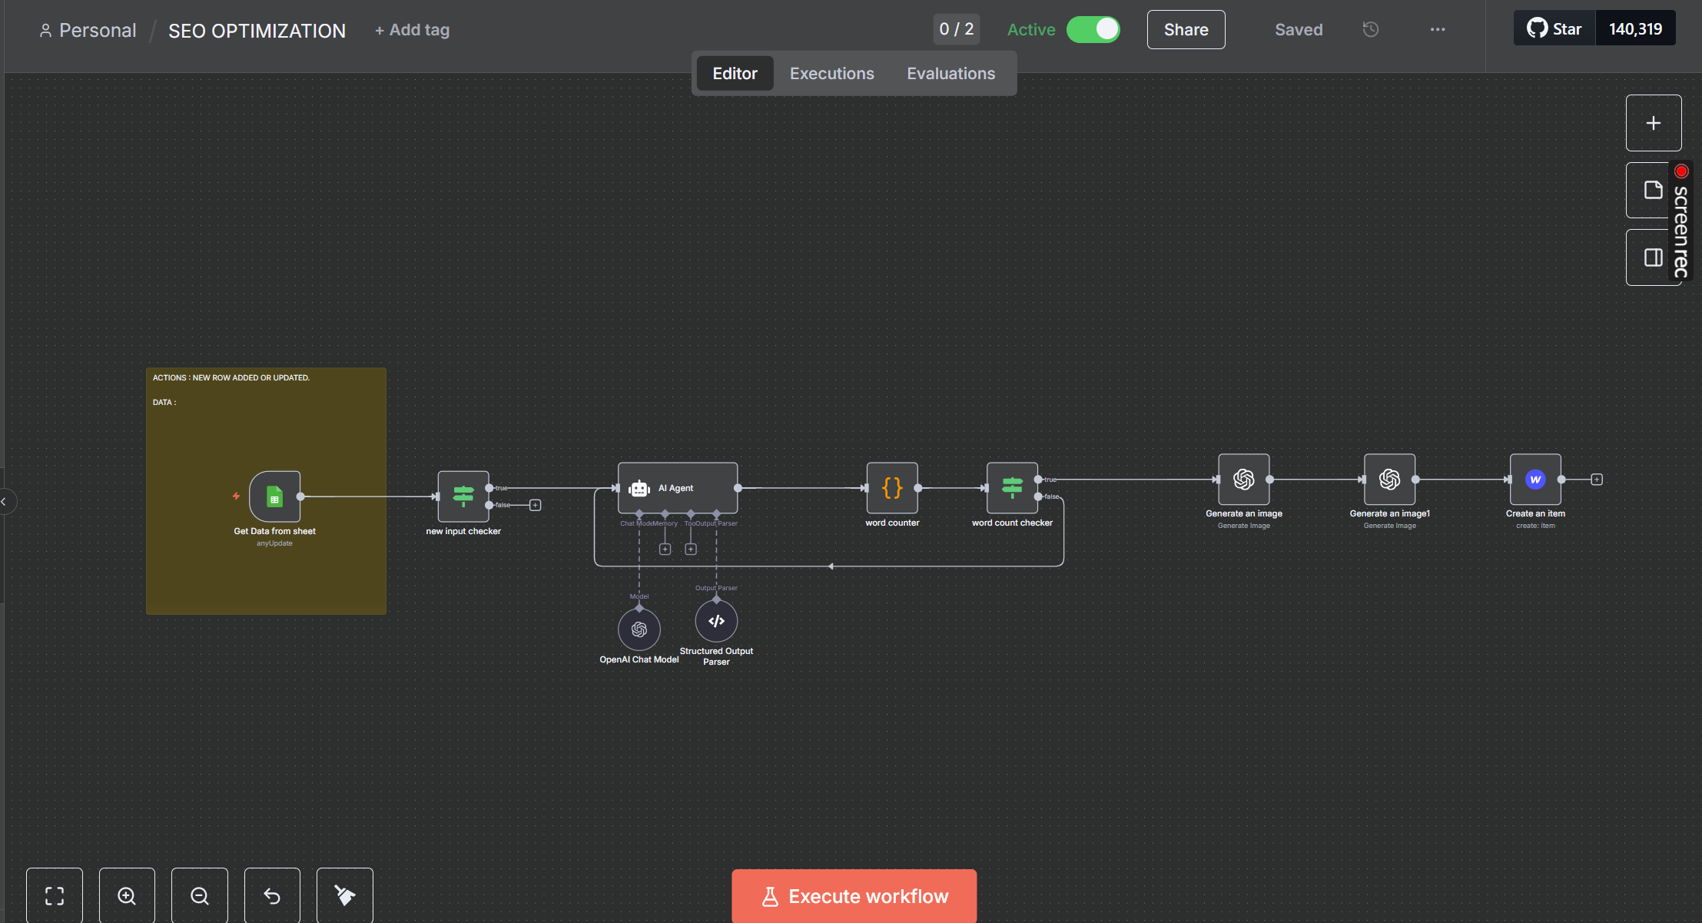Select the word count checker node
This screenshot has height=923, width=1702.
click(x=1011, y=488)
